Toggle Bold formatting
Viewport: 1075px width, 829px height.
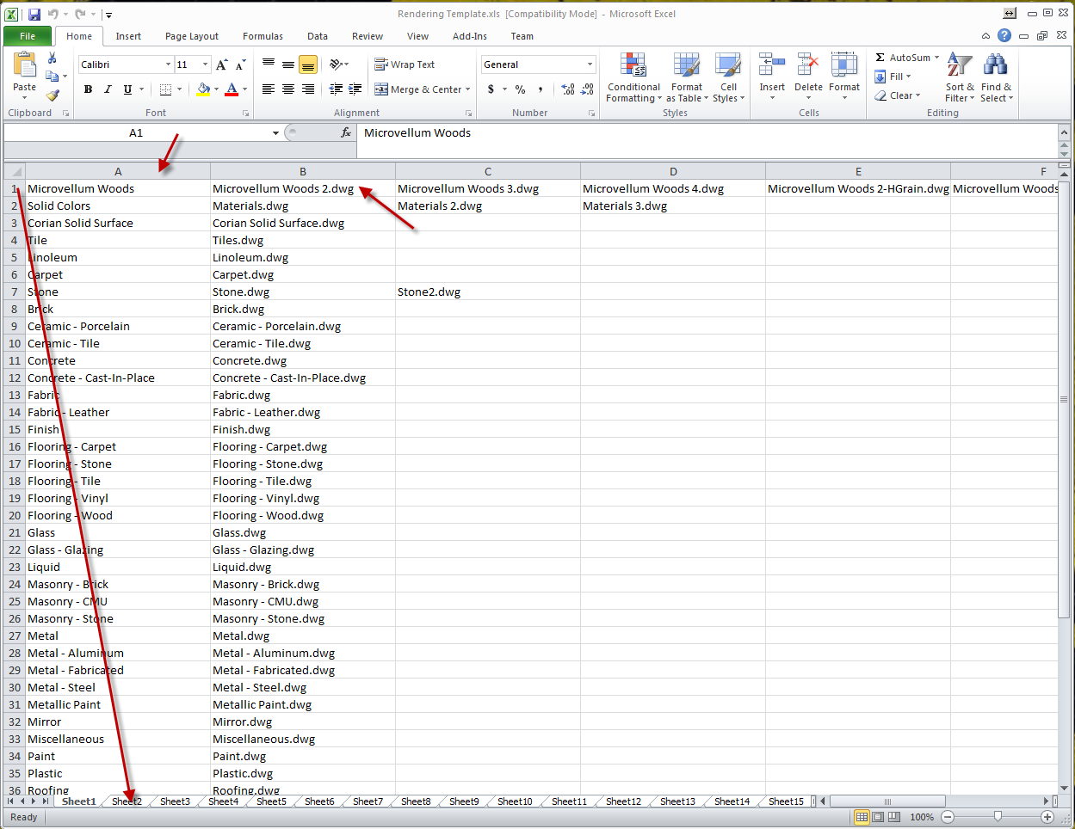[88, 89]
